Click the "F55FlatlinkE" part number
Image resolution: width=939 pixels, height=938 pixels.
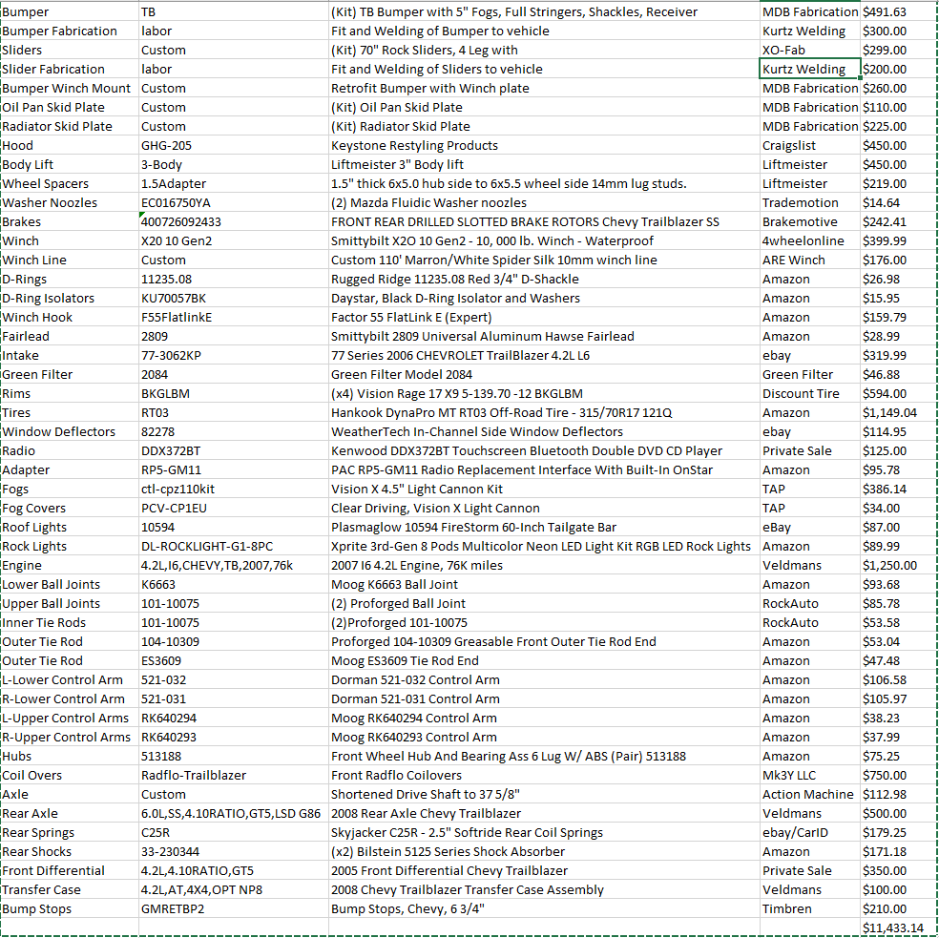[x=234, y=318]
